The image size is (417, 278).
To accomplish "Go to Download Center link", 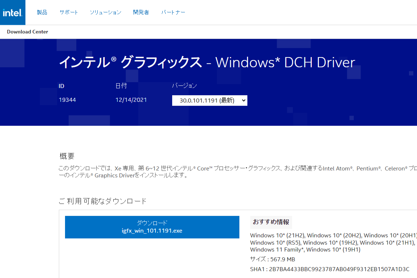I will click(27, 32).
